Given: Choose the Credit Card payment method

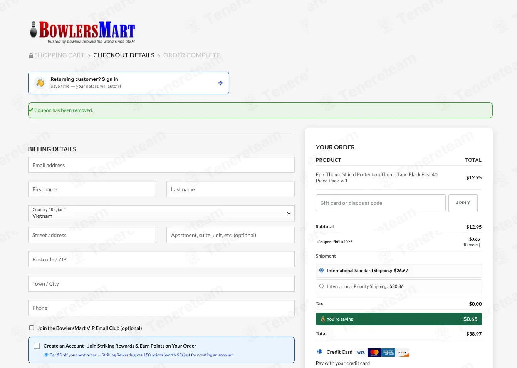Looking at the screenshot, I should click(319, 351).
